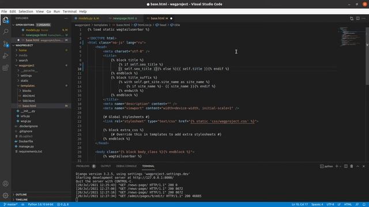Collapse the Open Editors section
The height and width of the screenshot is (207, 369).
pyautogui.click(x=42, y=25)
